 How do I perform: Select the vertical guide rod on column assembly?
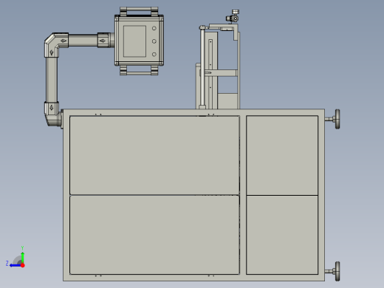pyautogui.click(x=202, y=67)
